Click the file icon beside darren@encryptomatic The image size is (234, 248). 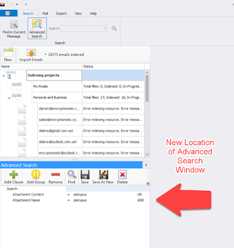pyautogui.click(x=22, y=108)
